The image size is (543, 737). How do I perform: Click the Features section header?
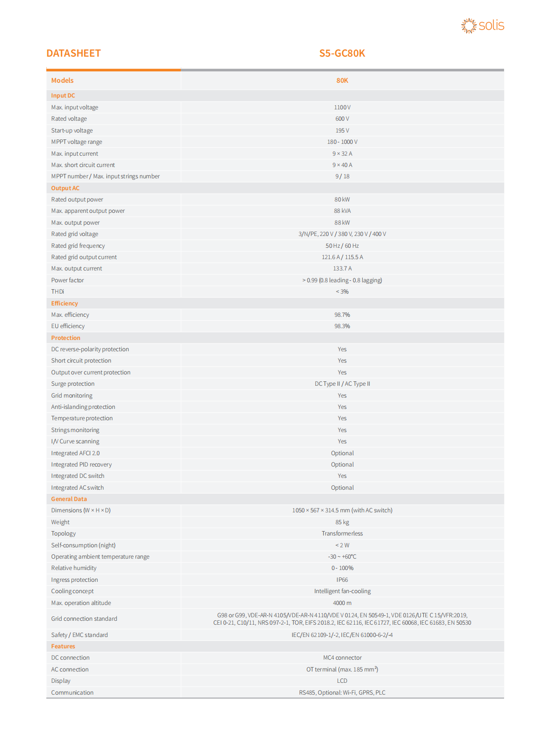point(63,646)
